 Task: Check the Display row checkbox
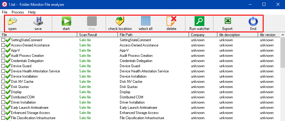3,92
